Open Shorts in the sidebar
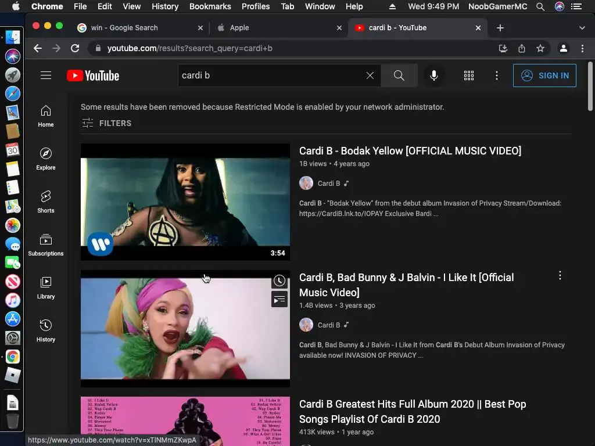The width and height of the screenshot is (595, 446). tap(46, 202)
